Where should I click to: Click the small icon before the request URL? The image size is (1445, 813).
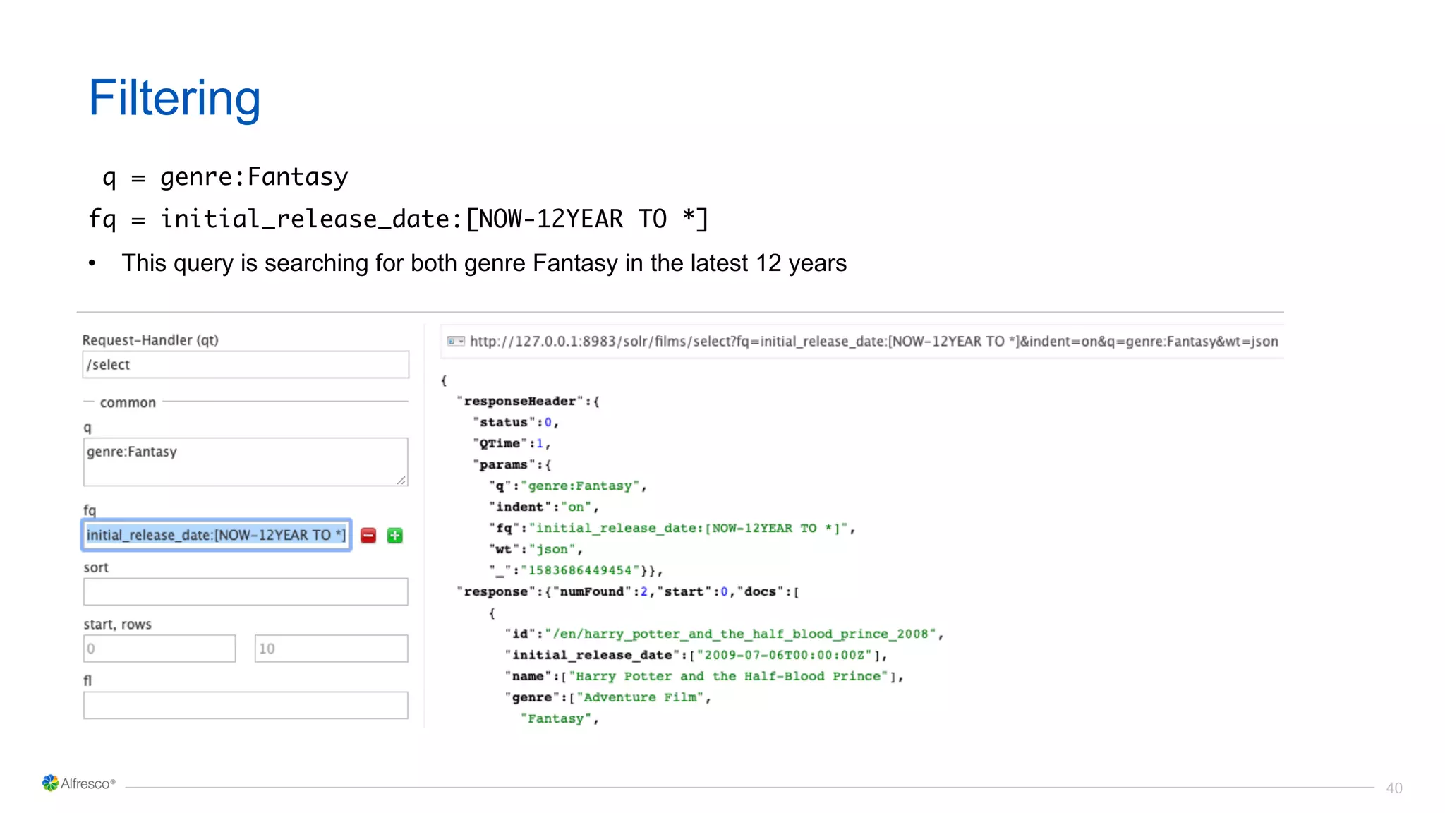click(x=456, y=342)
